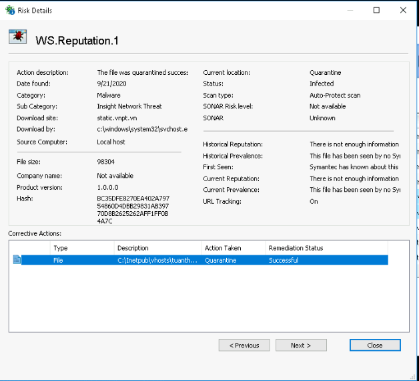
Task: Click the Successful remediation status cell
Action: (284, 260)
